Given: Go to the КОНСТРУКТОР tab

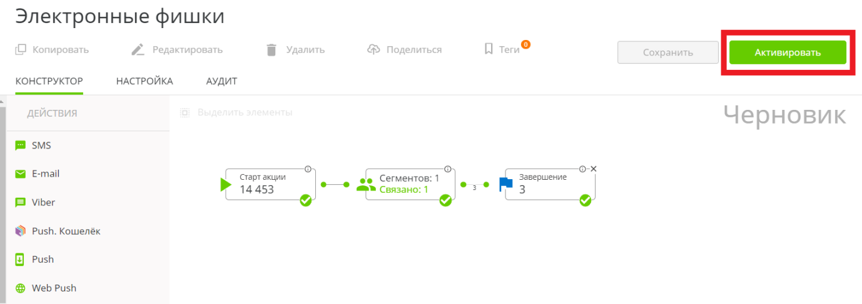Looking at the screenshot, I should (x=49, y=81).
